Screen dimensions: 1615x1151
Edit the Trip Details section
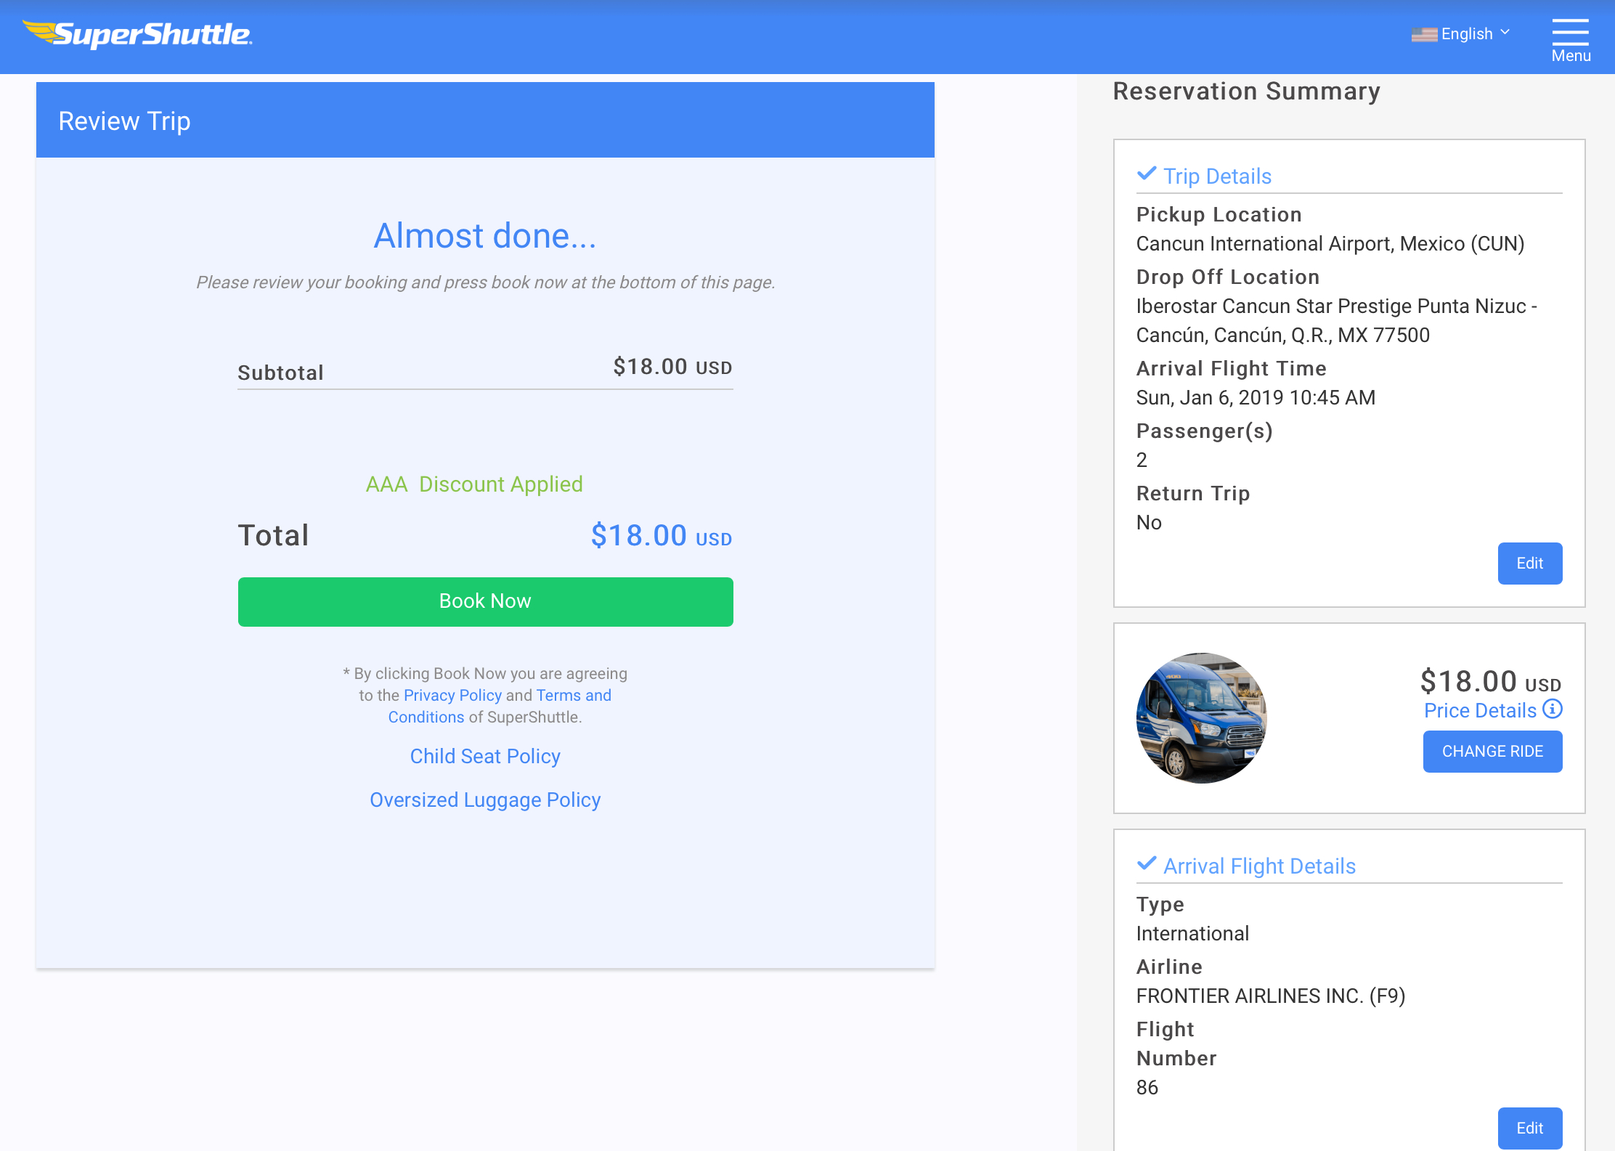pos(1530,564)
